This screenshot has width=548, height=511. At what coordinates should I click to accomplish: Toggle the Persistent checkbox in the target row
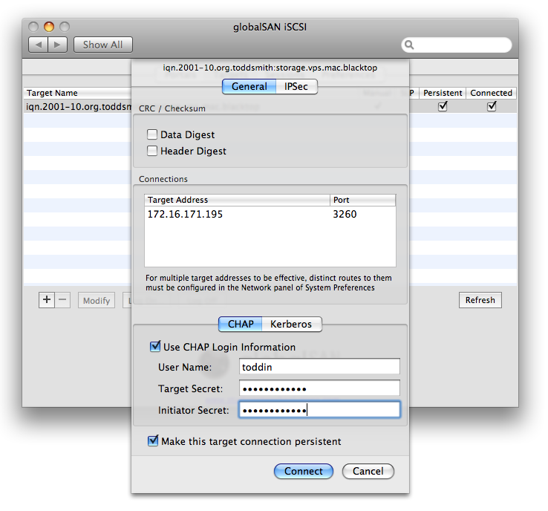coord(443,106)
